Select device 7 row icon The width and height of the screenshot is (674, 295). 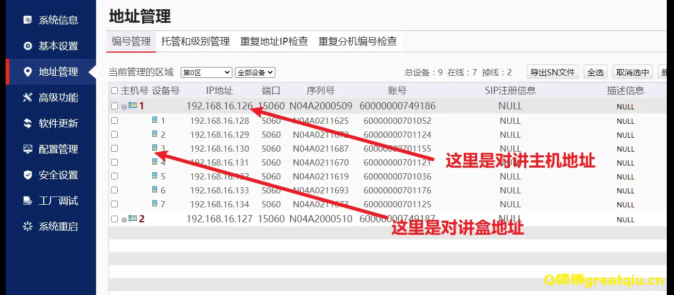coord(154,204)
